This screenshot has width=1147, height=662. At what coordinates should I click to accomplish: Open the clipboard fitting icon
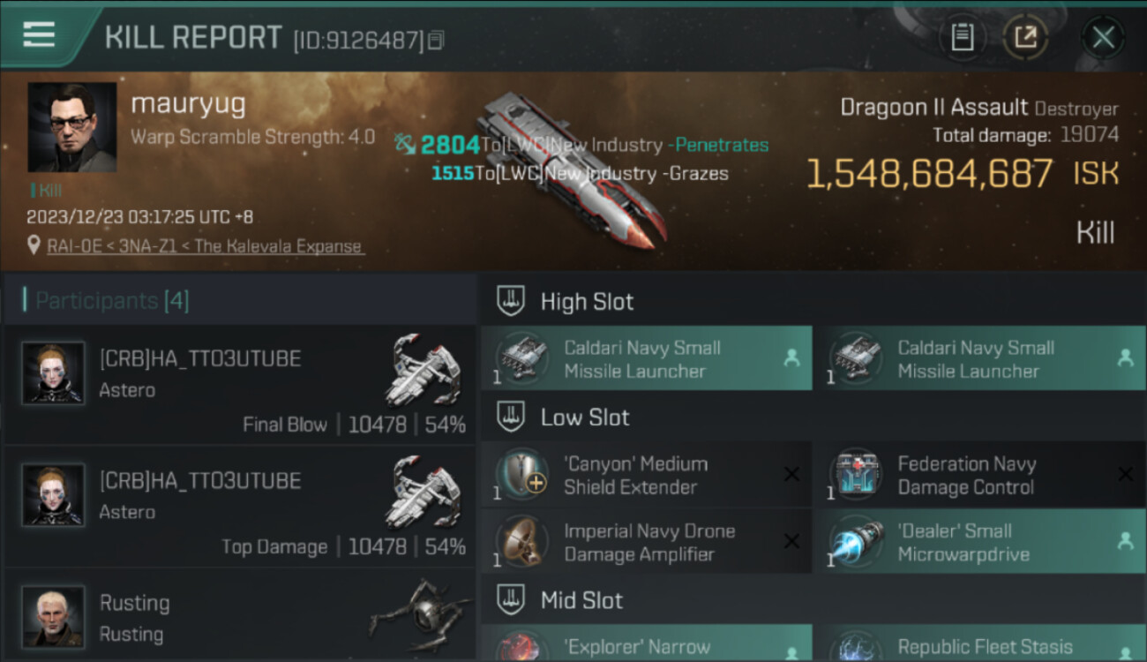coord(962,37)
